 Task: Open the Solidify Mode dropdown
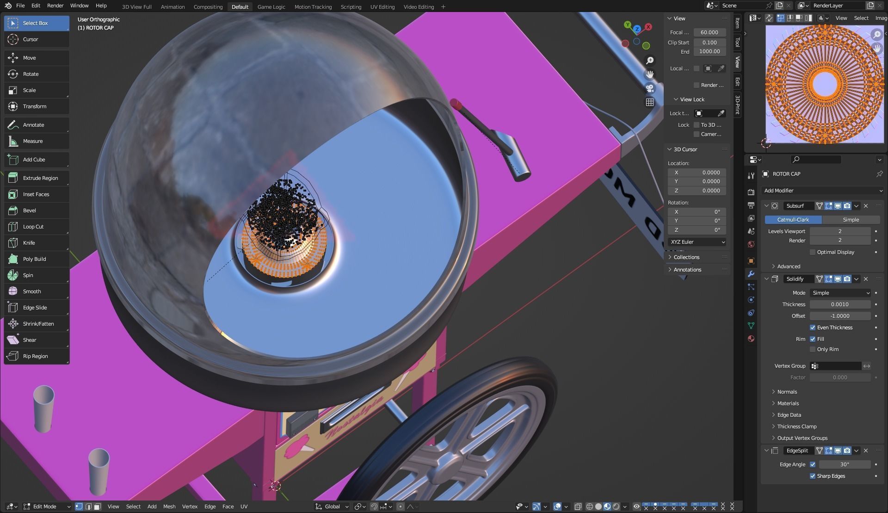[840, 293]
